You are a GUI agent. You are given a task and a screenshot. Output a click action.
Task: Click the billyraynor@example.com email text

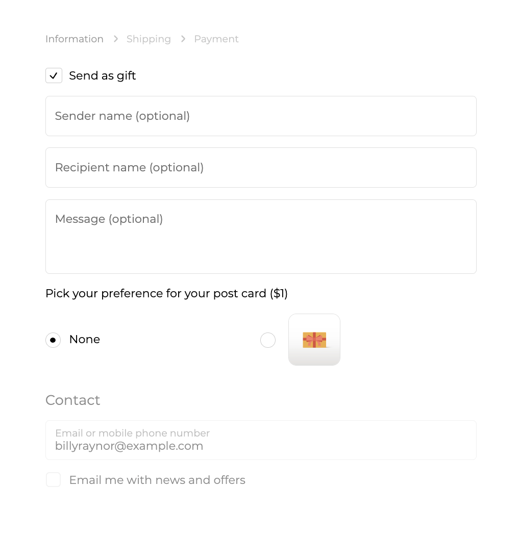[129, 446]
